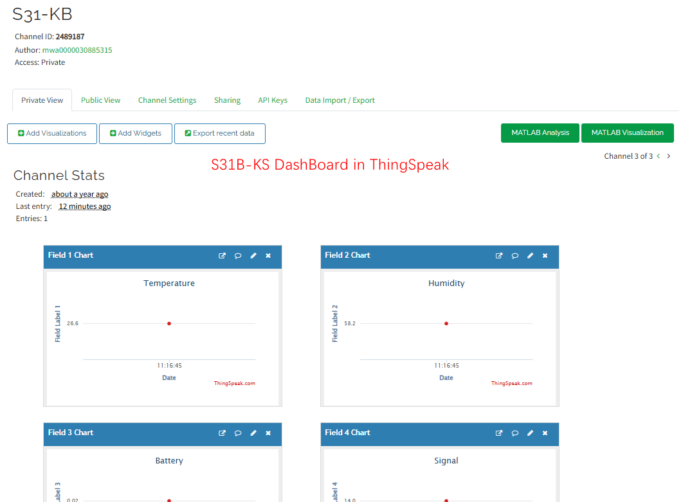Launch MATLAB Analysis
Screen dimensions: 692x502
540,133
